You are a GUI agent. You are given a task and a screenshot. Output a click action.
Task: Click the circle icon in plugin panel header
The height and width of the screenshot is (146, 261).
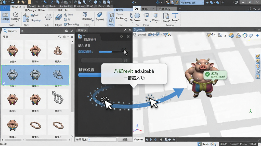121,36
